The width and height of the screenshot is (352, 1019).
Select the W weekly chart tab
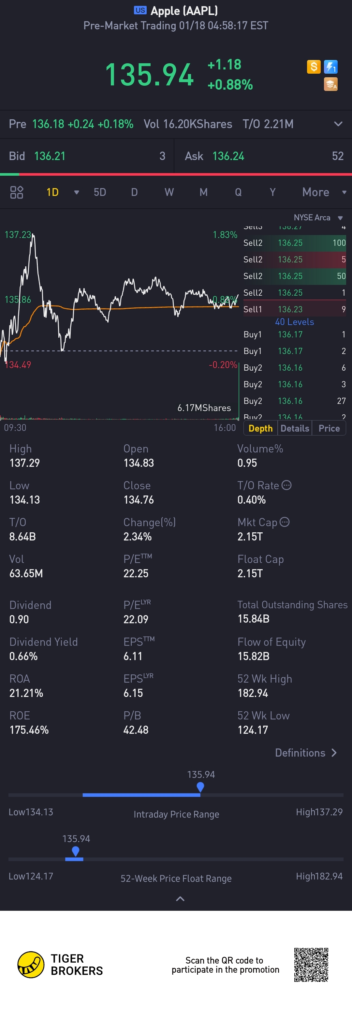point(169,192)
